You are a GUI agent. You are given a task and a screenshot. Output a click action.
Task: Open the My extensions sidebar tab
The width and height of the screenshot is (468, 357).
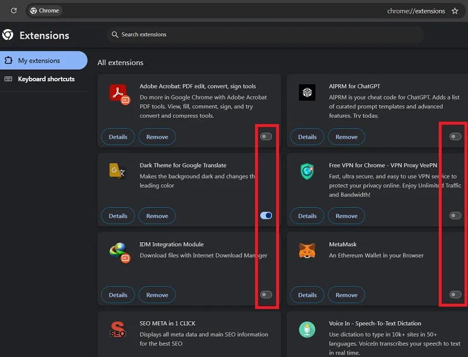pos(43,61)
